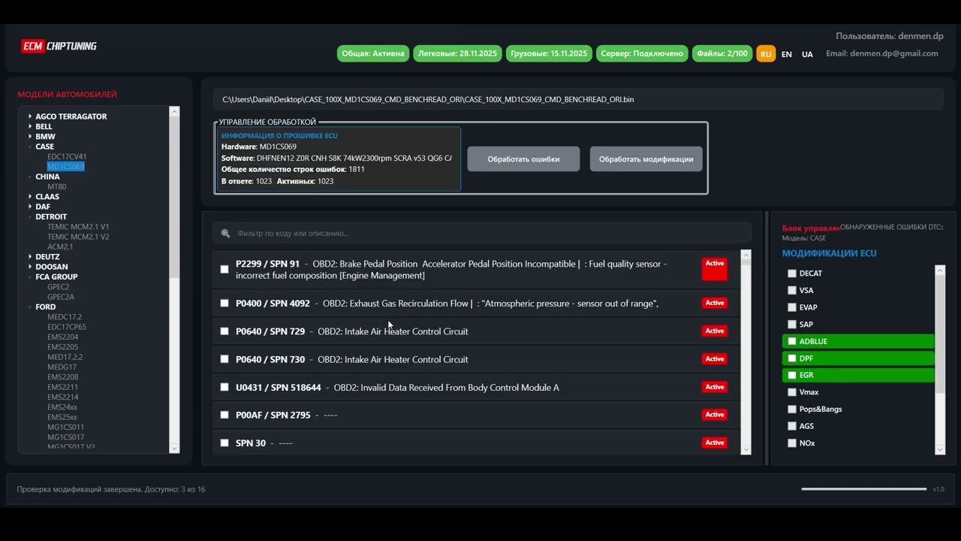
Task: Check the P0640 / SPN 730 checkbox
Action: tap(224, 359)
